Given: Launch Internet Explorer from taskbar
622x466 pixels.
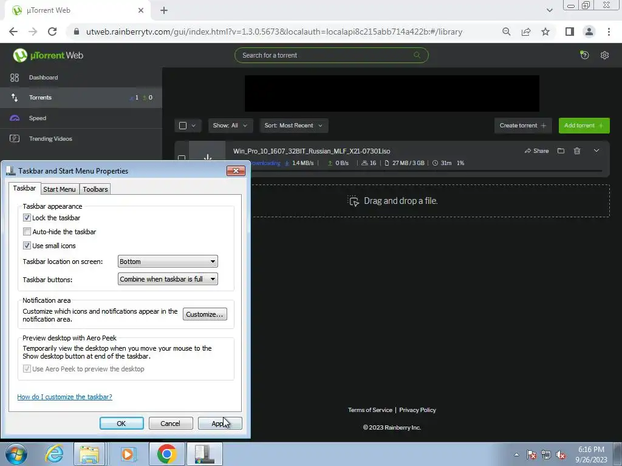Looking at the screenshot, I should (x=54, y=454).
